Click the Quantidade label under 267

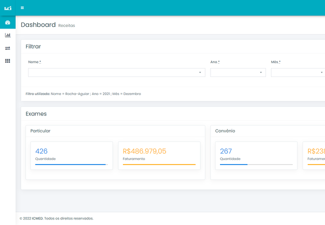[230, 158]
